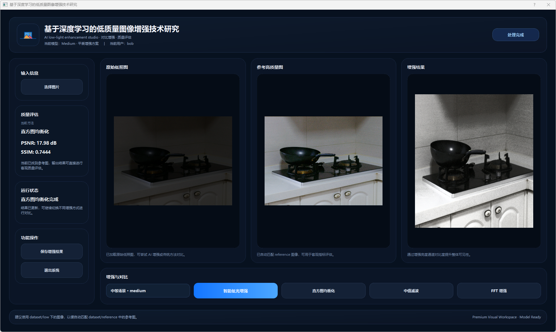Close the window with the X button
Image resolution: width=556 pixels, height=332 pixels.
pyautogui.click(x=548, y=5)
